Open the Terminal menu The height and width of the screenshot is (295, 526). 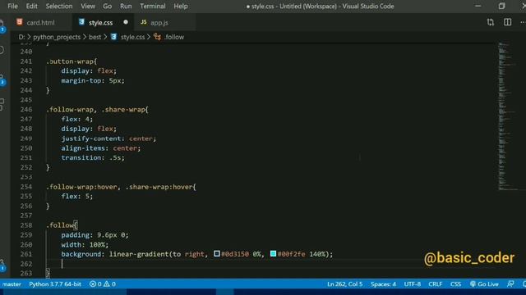[152, 6]
